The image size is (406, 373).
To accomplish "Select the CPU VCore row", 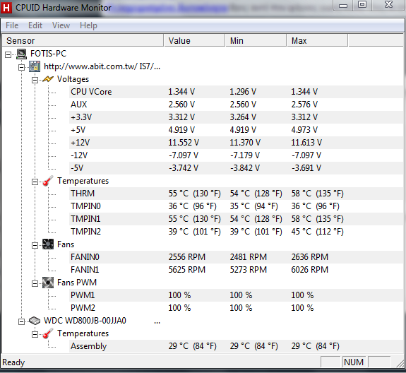I will click(x=236, y=92).
